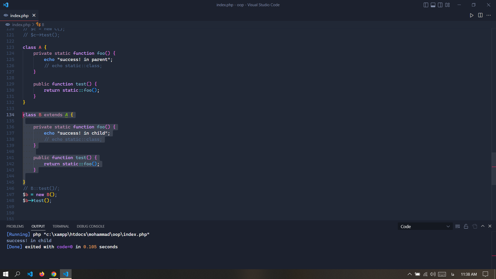Restore down the VS Code window
Screen dimensions: 496x279
pyautogui.click(x=474, y=5)
